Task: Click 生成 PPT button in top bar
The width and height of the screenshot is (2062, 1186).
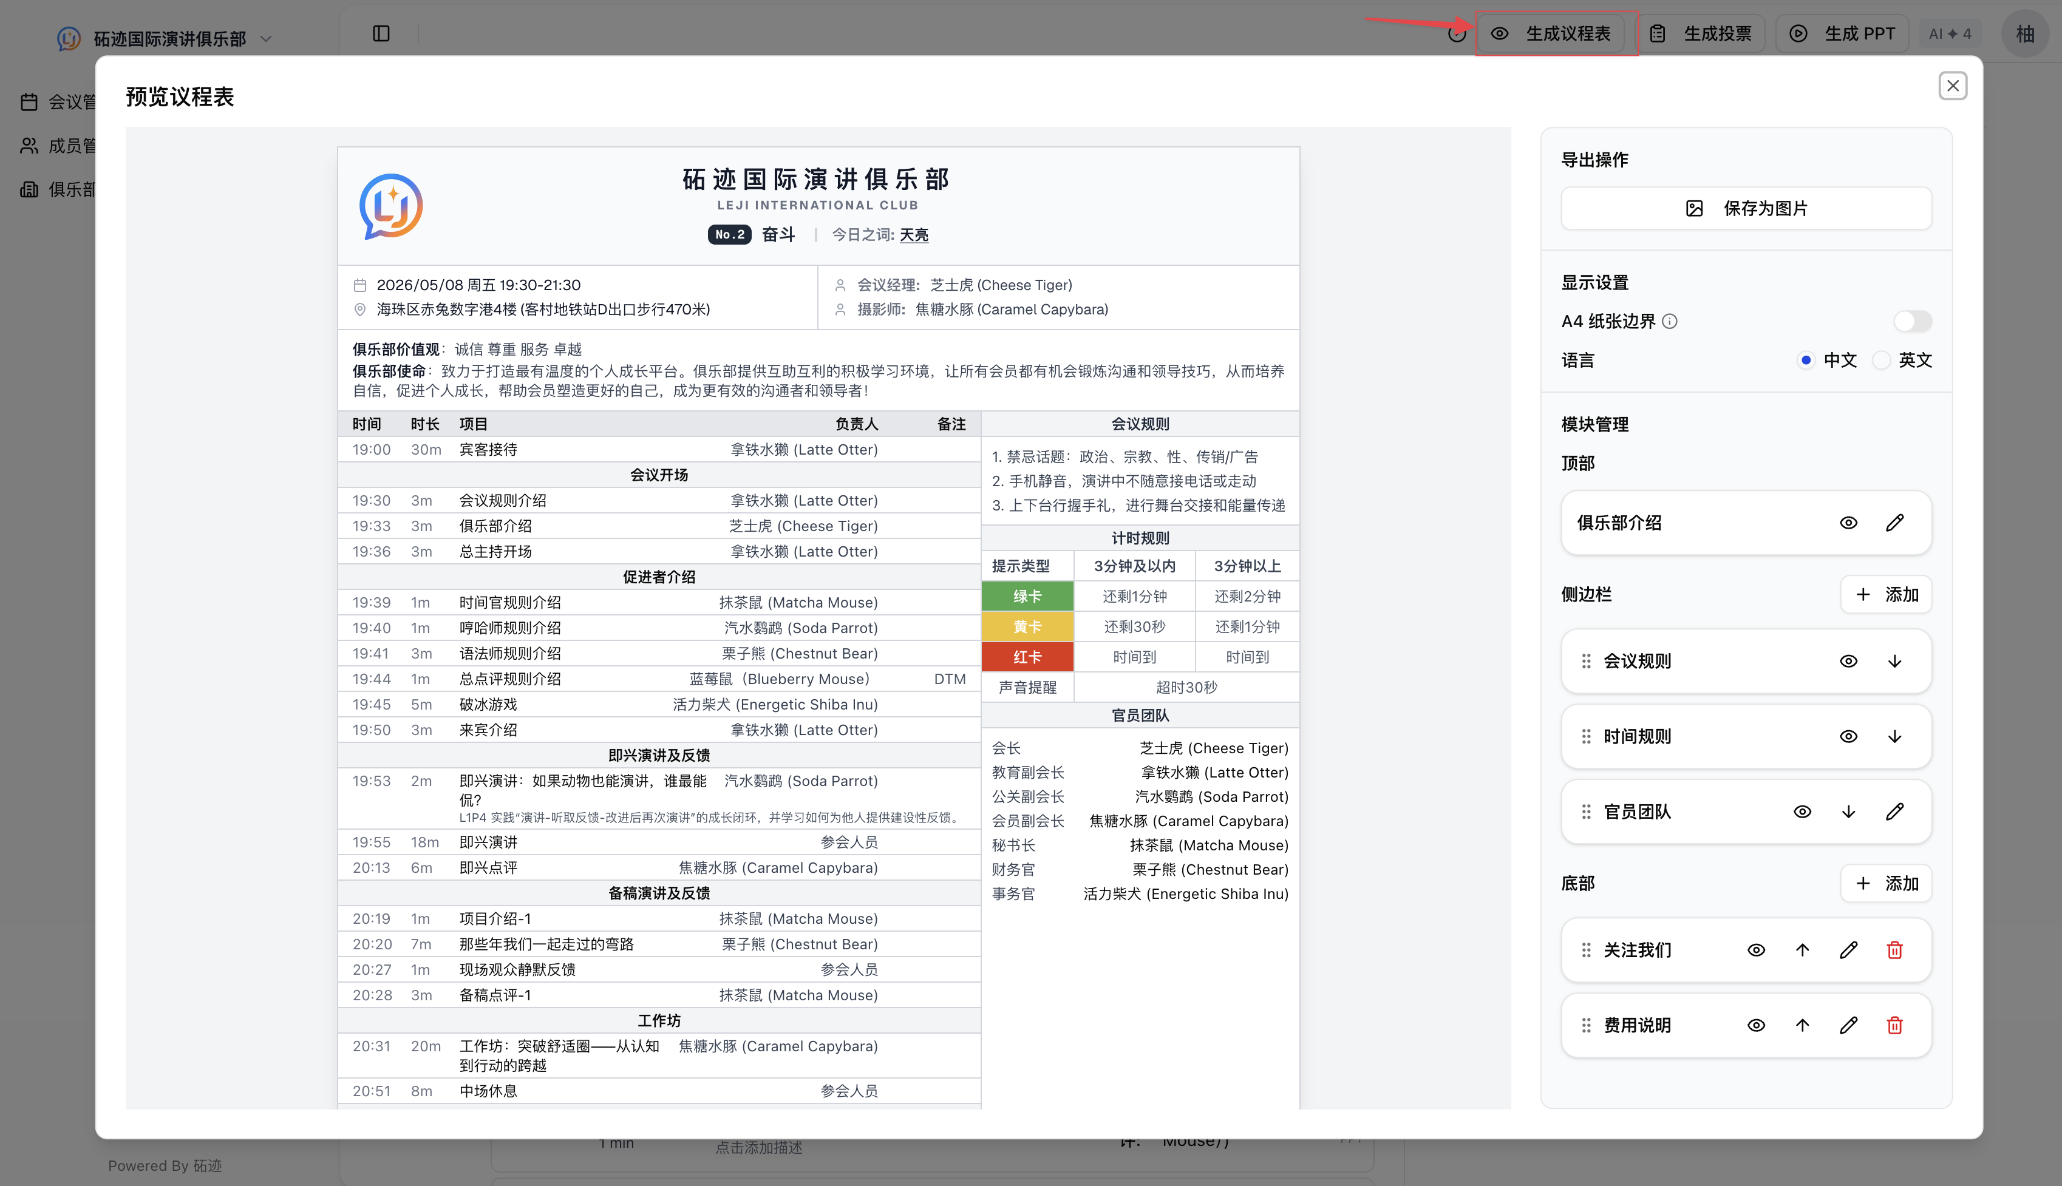Action: 1841,33
